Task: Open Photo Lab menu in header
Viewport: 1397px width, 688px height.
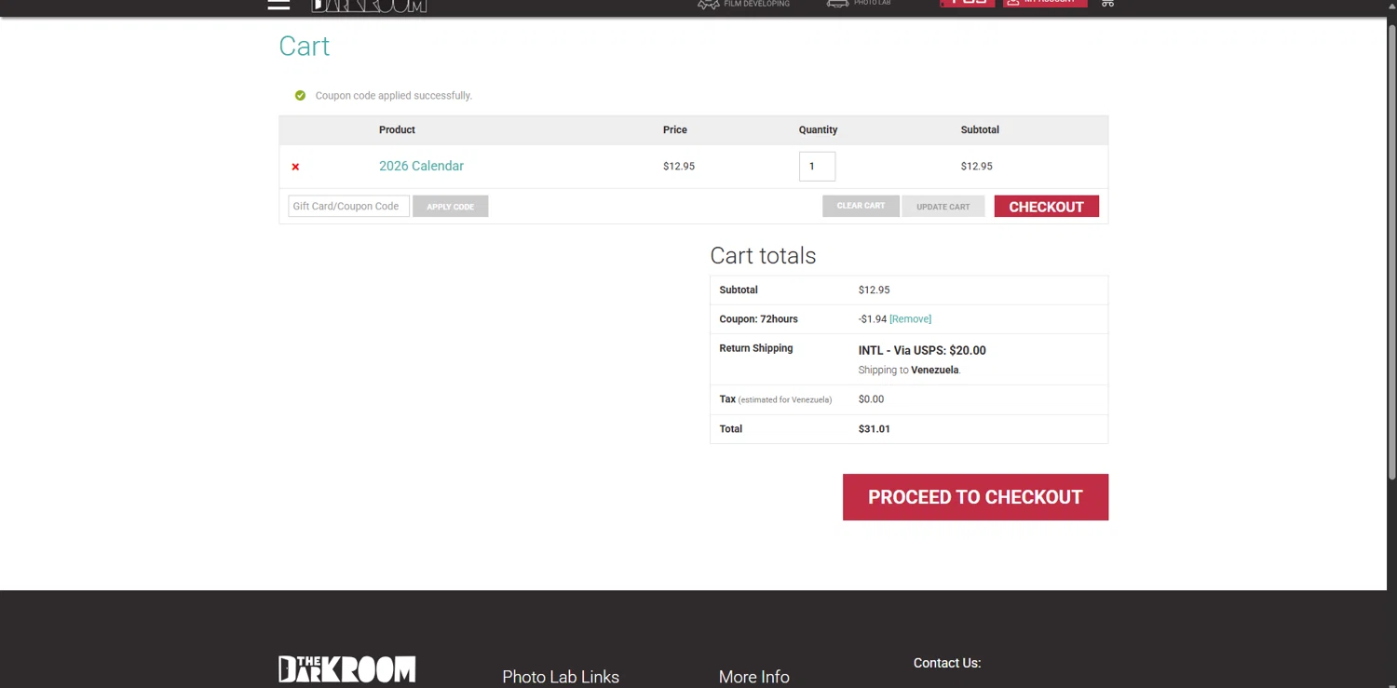Action: [x=859, y=4]
